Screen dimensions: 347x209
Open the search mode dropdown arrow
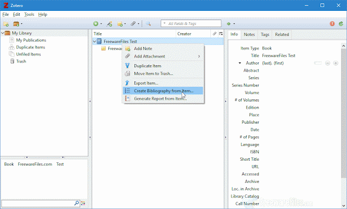pyautogui.click(x=164, y=23)
